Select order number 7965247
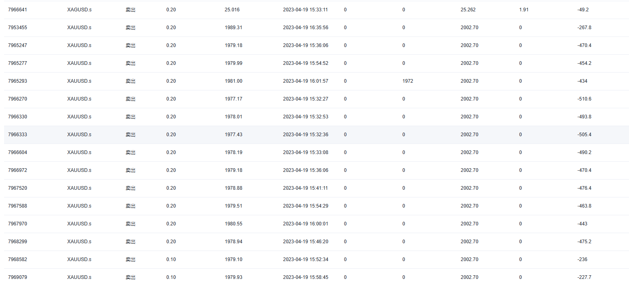Screen dimensions: 629x285 tap(17, 45)
